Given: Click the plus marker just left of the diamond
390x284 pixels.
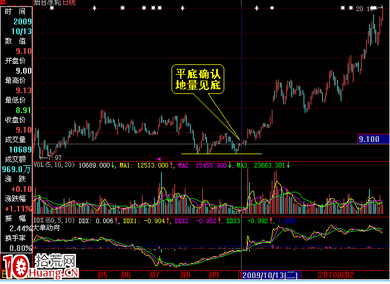Looking at the screenshot, I should 257,8.
